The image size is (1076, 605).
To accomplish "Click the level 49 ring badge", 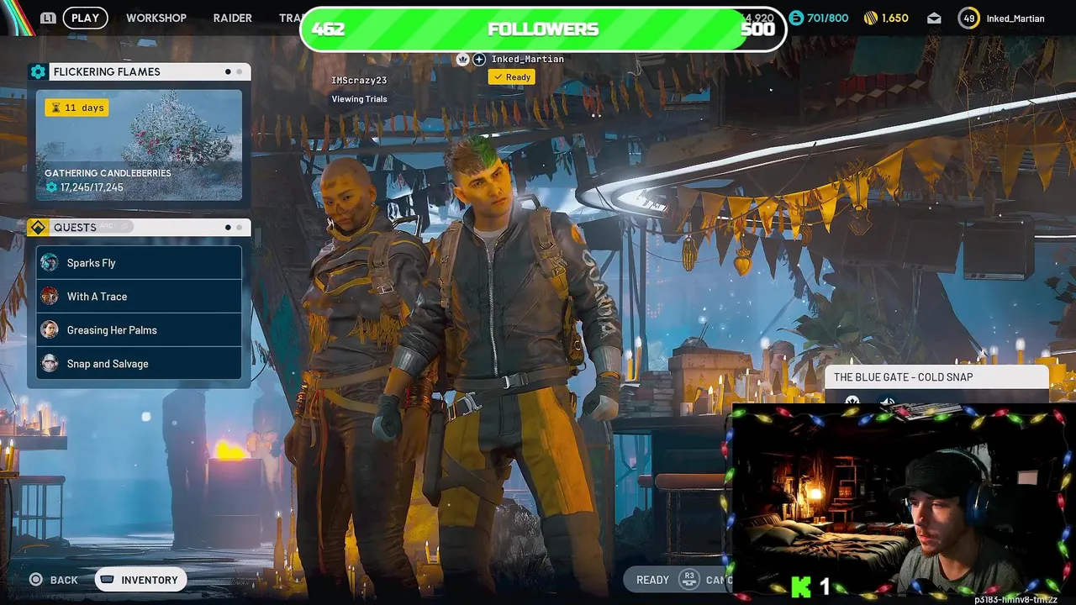I will [969, 18].
